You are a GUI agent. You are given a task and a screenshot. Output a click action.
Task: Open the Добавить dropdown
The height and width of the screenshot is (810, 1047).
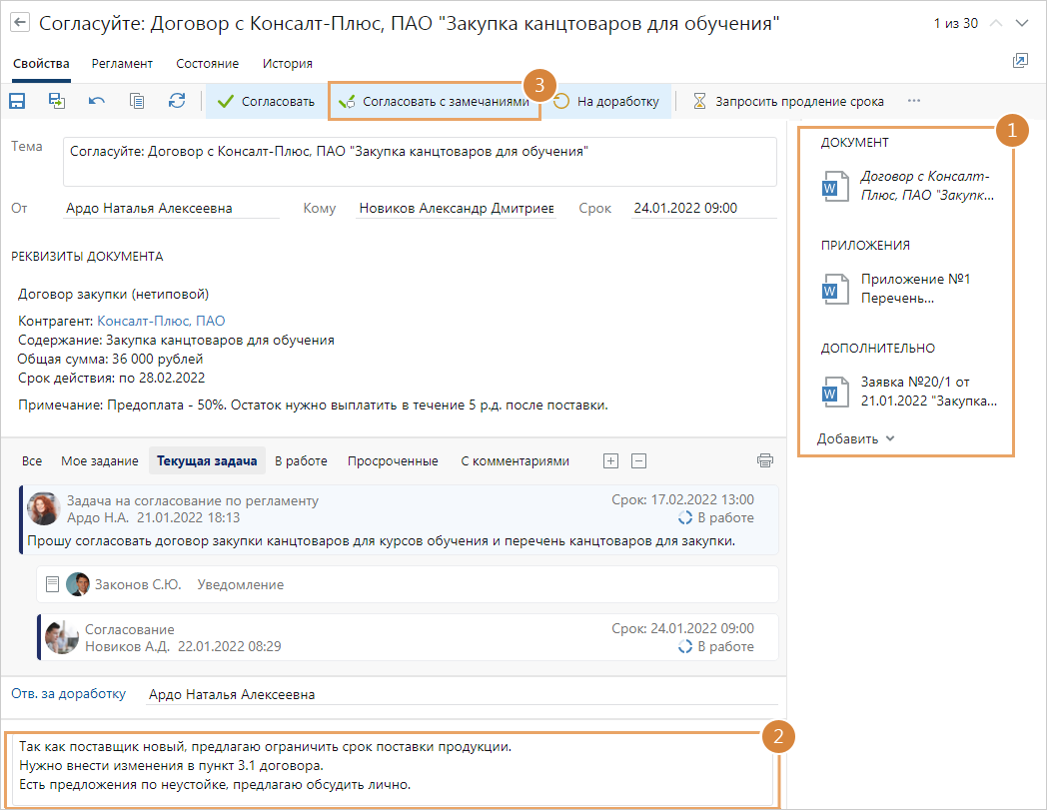coord(856,438)
